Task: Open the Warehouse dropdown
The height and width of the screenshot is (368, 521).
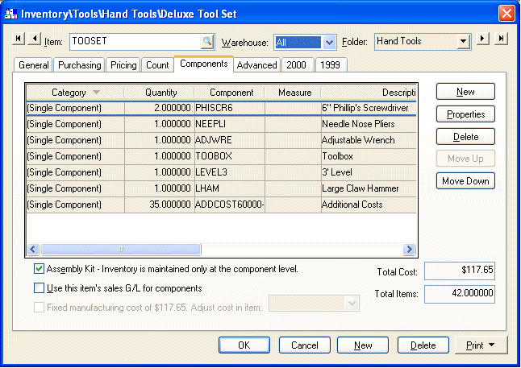Action: [x=329, y=41]
